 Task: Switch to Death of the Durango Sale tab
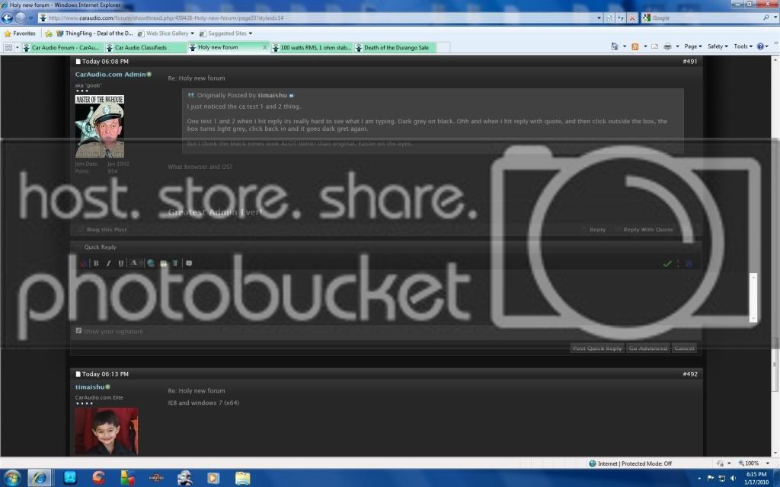394,48
